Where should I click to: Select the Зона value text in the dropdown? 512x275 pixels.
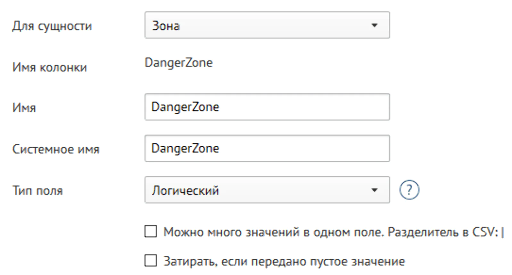coord(166,26)
